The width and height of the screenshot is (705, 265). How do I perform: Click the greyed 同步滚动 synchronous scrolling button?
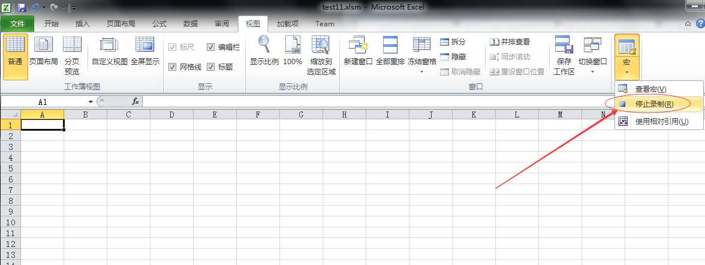pyautogui.click(x=510, y=57)
